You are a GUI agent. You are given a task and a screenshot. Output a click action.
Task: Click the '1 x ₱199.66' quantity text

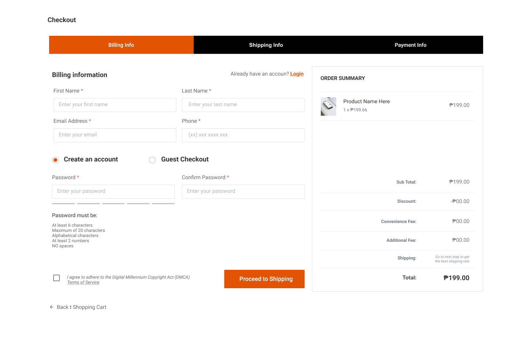point(355,110)
